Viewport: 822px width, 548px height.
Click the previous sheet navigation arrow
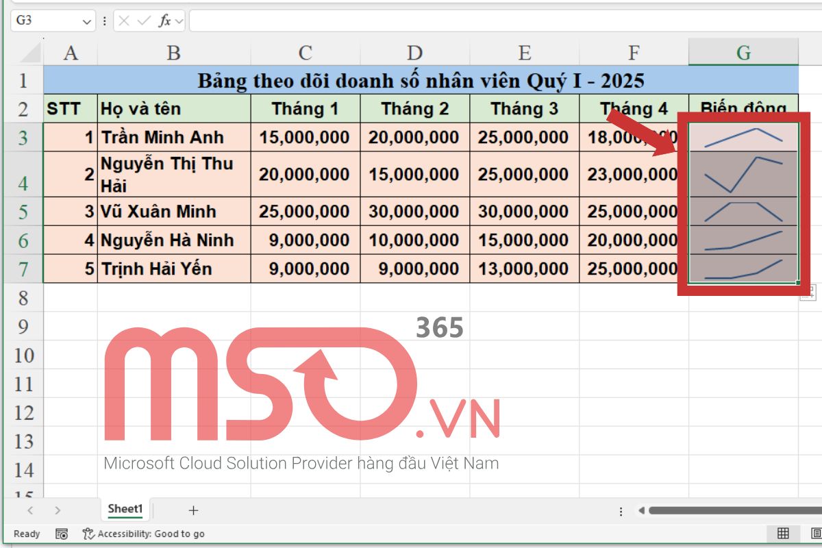(30, 510)
